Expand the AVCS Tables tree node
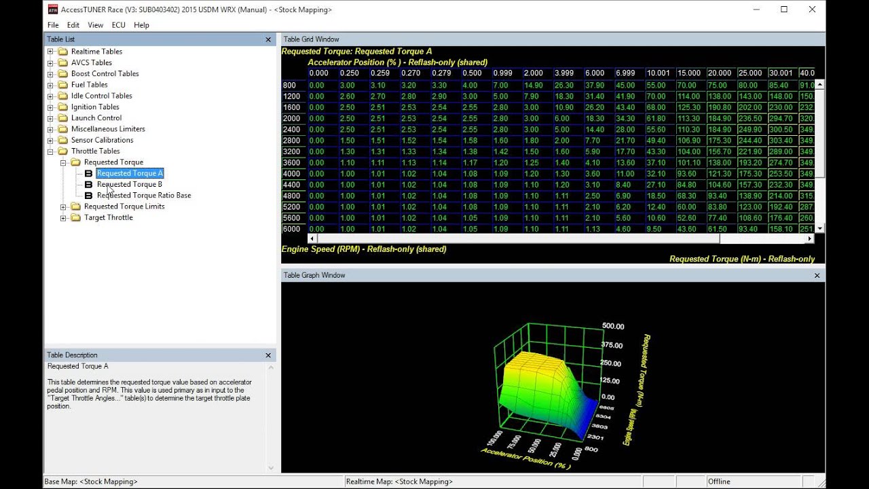This screenshot has height=489, width=869. [50, 62]
